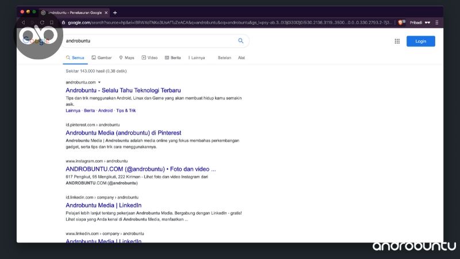This screenshot has height=259, width=460.
Task: Click the Login button
Action: pyautogui.click(x=421, y=41)
